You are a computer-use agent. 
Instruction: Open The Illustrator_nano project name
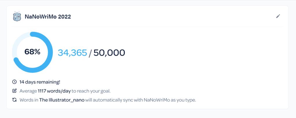point(62,100)
